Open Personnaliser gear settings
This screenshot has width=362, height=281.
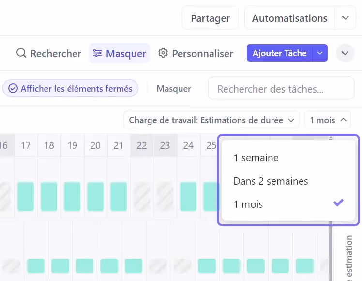pyautogui.click(x=164, y=53)
